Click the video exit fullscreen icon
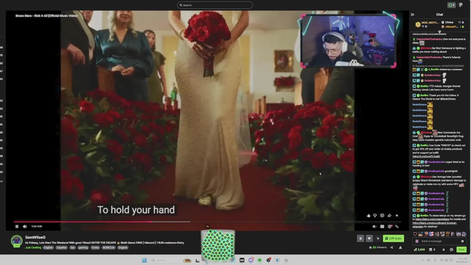471x265 pixels. (397, 226)
